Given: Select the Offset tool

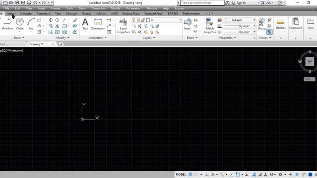Looking at the screenshot, I should click(75, 32).
